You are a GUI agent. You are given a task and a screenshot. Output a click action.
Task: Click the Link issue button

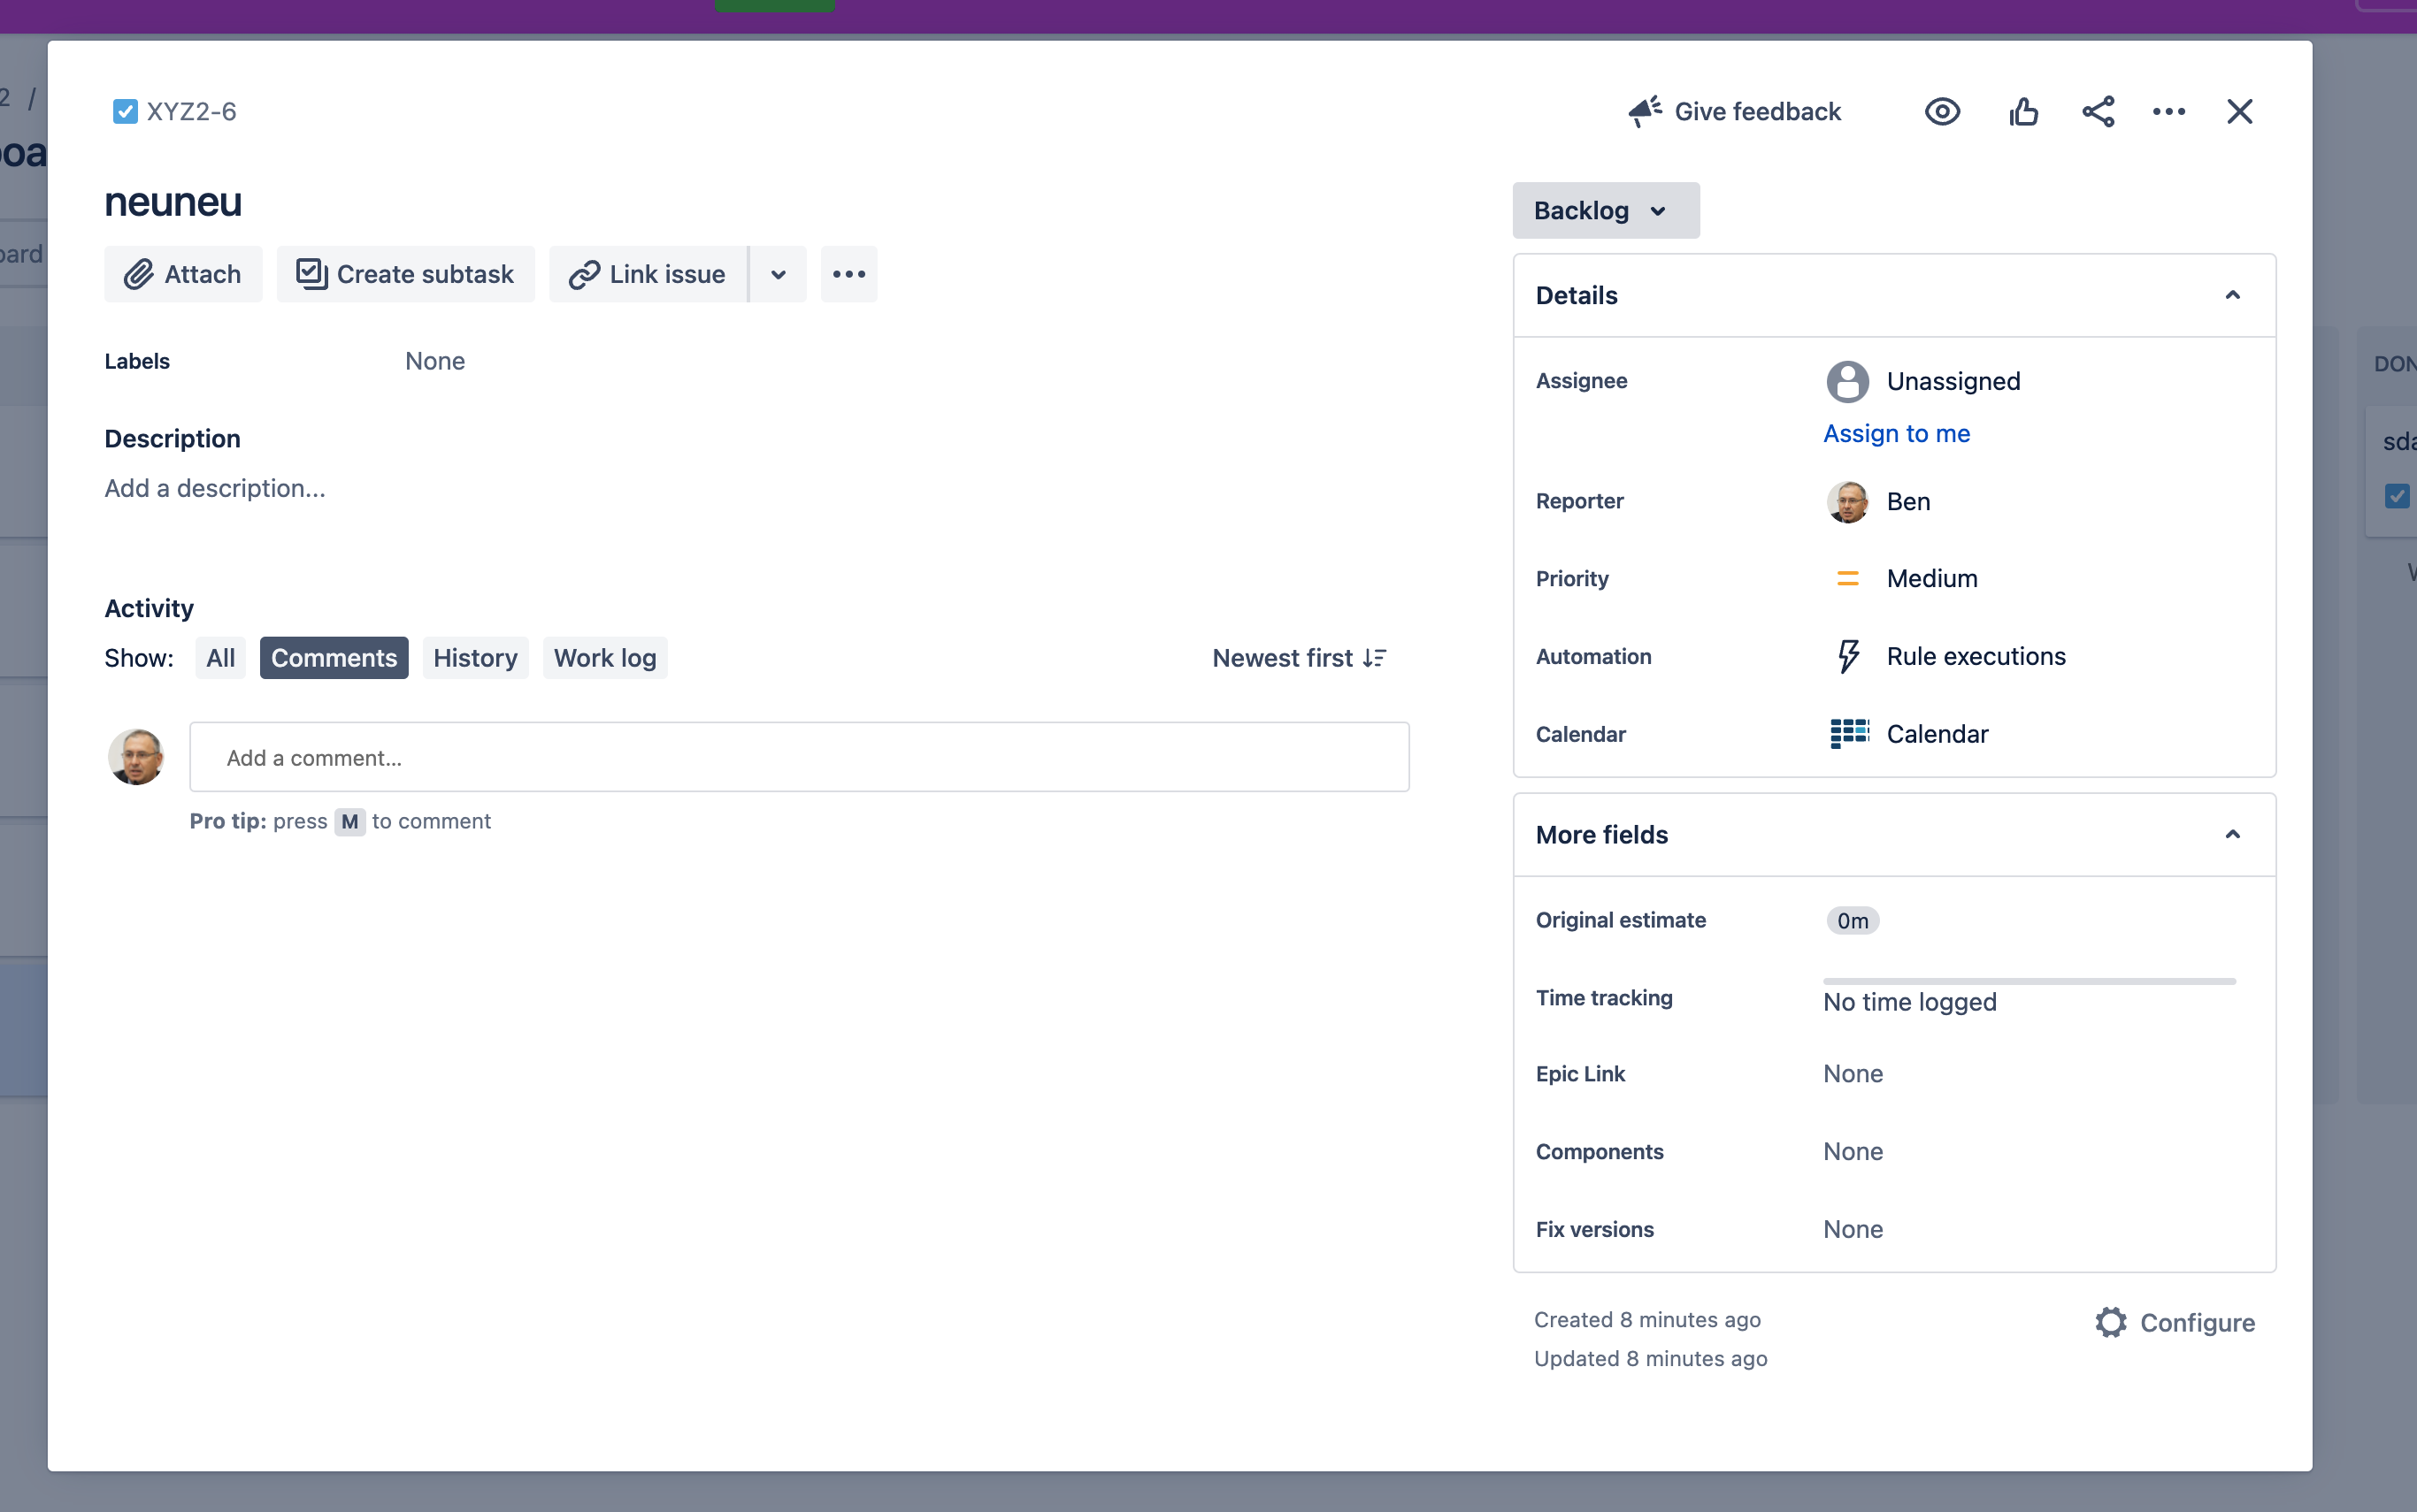coord(648,274)
